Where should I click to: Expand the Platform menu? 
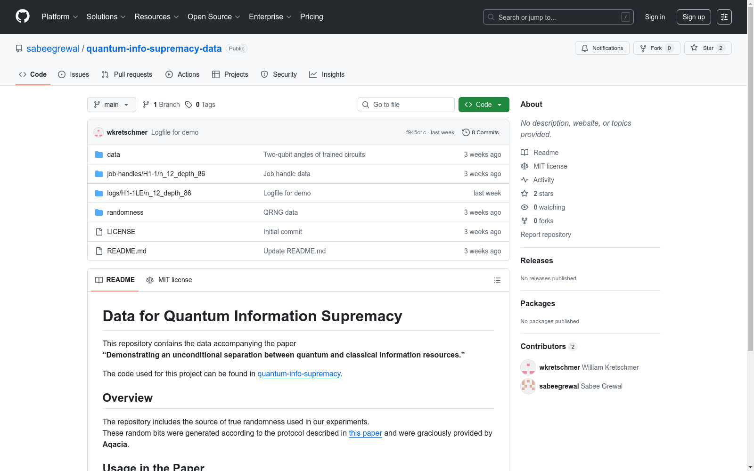[x=59, y=17]
